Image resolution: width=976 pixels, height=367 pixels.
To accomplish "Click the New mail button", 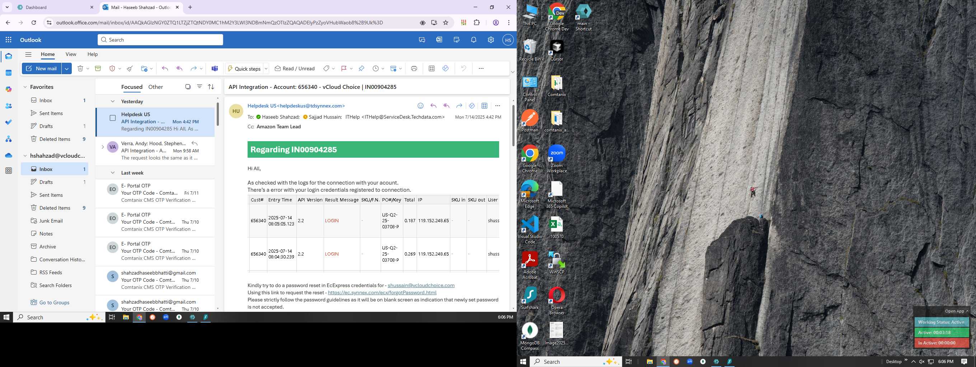I will coord(42,68).
